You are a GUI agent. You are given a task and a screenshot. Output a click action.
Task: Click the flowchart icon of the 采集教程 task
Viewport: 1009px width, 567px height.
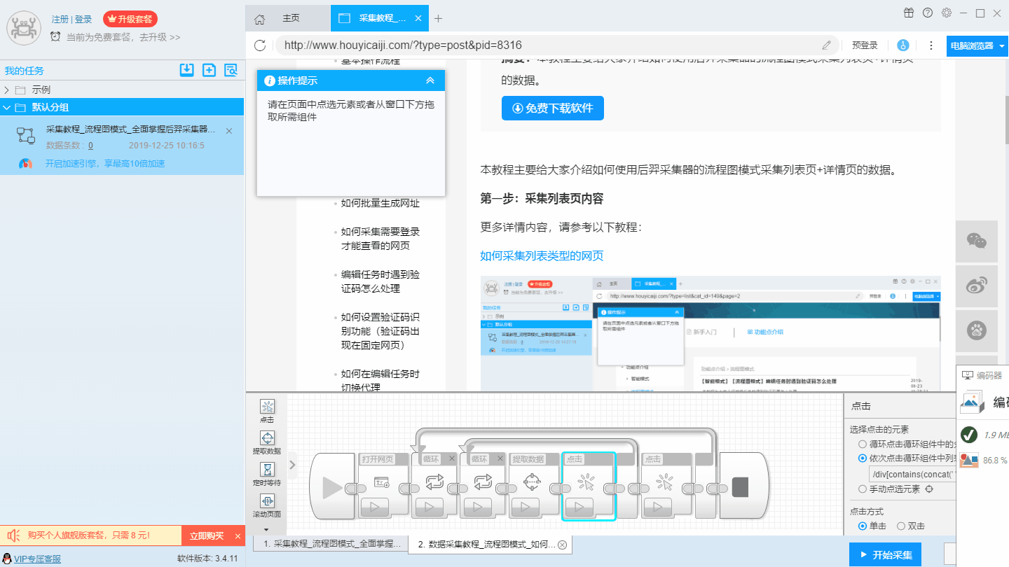26,136
